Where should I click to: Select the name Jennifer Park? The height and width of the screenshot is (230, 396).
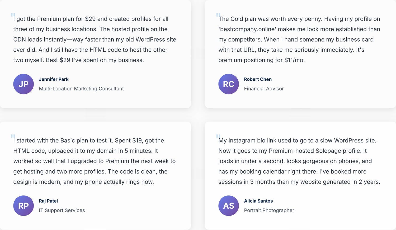(x=54, y=79)
